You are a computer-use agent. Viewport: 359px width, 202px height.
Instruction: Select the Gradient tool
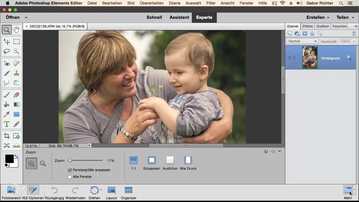coord(17,104)
